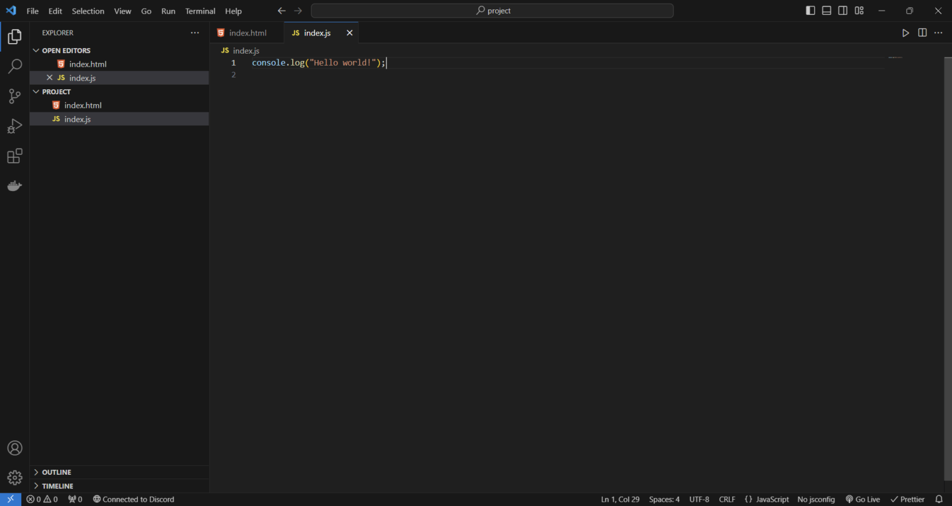Open the Extensions view
Viewport: 952px width, 506px height.
pos(15,156)
